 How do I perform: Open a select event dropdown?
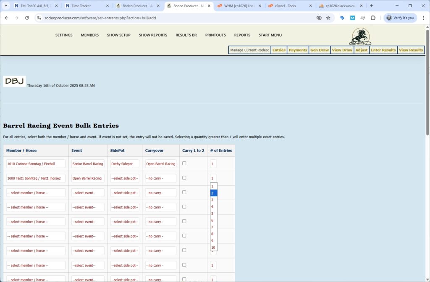pos(87,192)
